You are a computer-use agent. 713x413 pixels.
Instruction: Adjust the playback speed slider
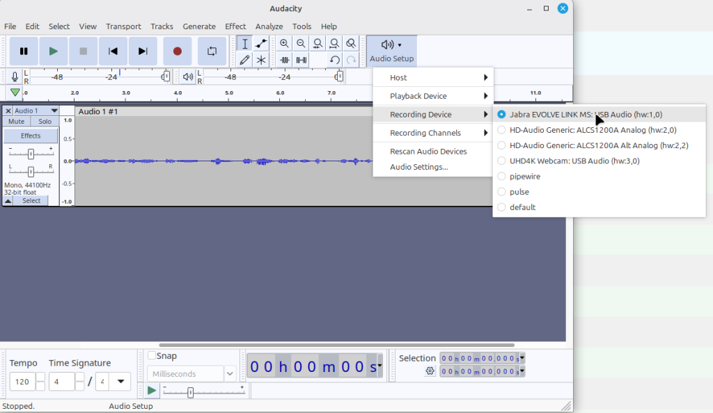(x=204, y=391)
